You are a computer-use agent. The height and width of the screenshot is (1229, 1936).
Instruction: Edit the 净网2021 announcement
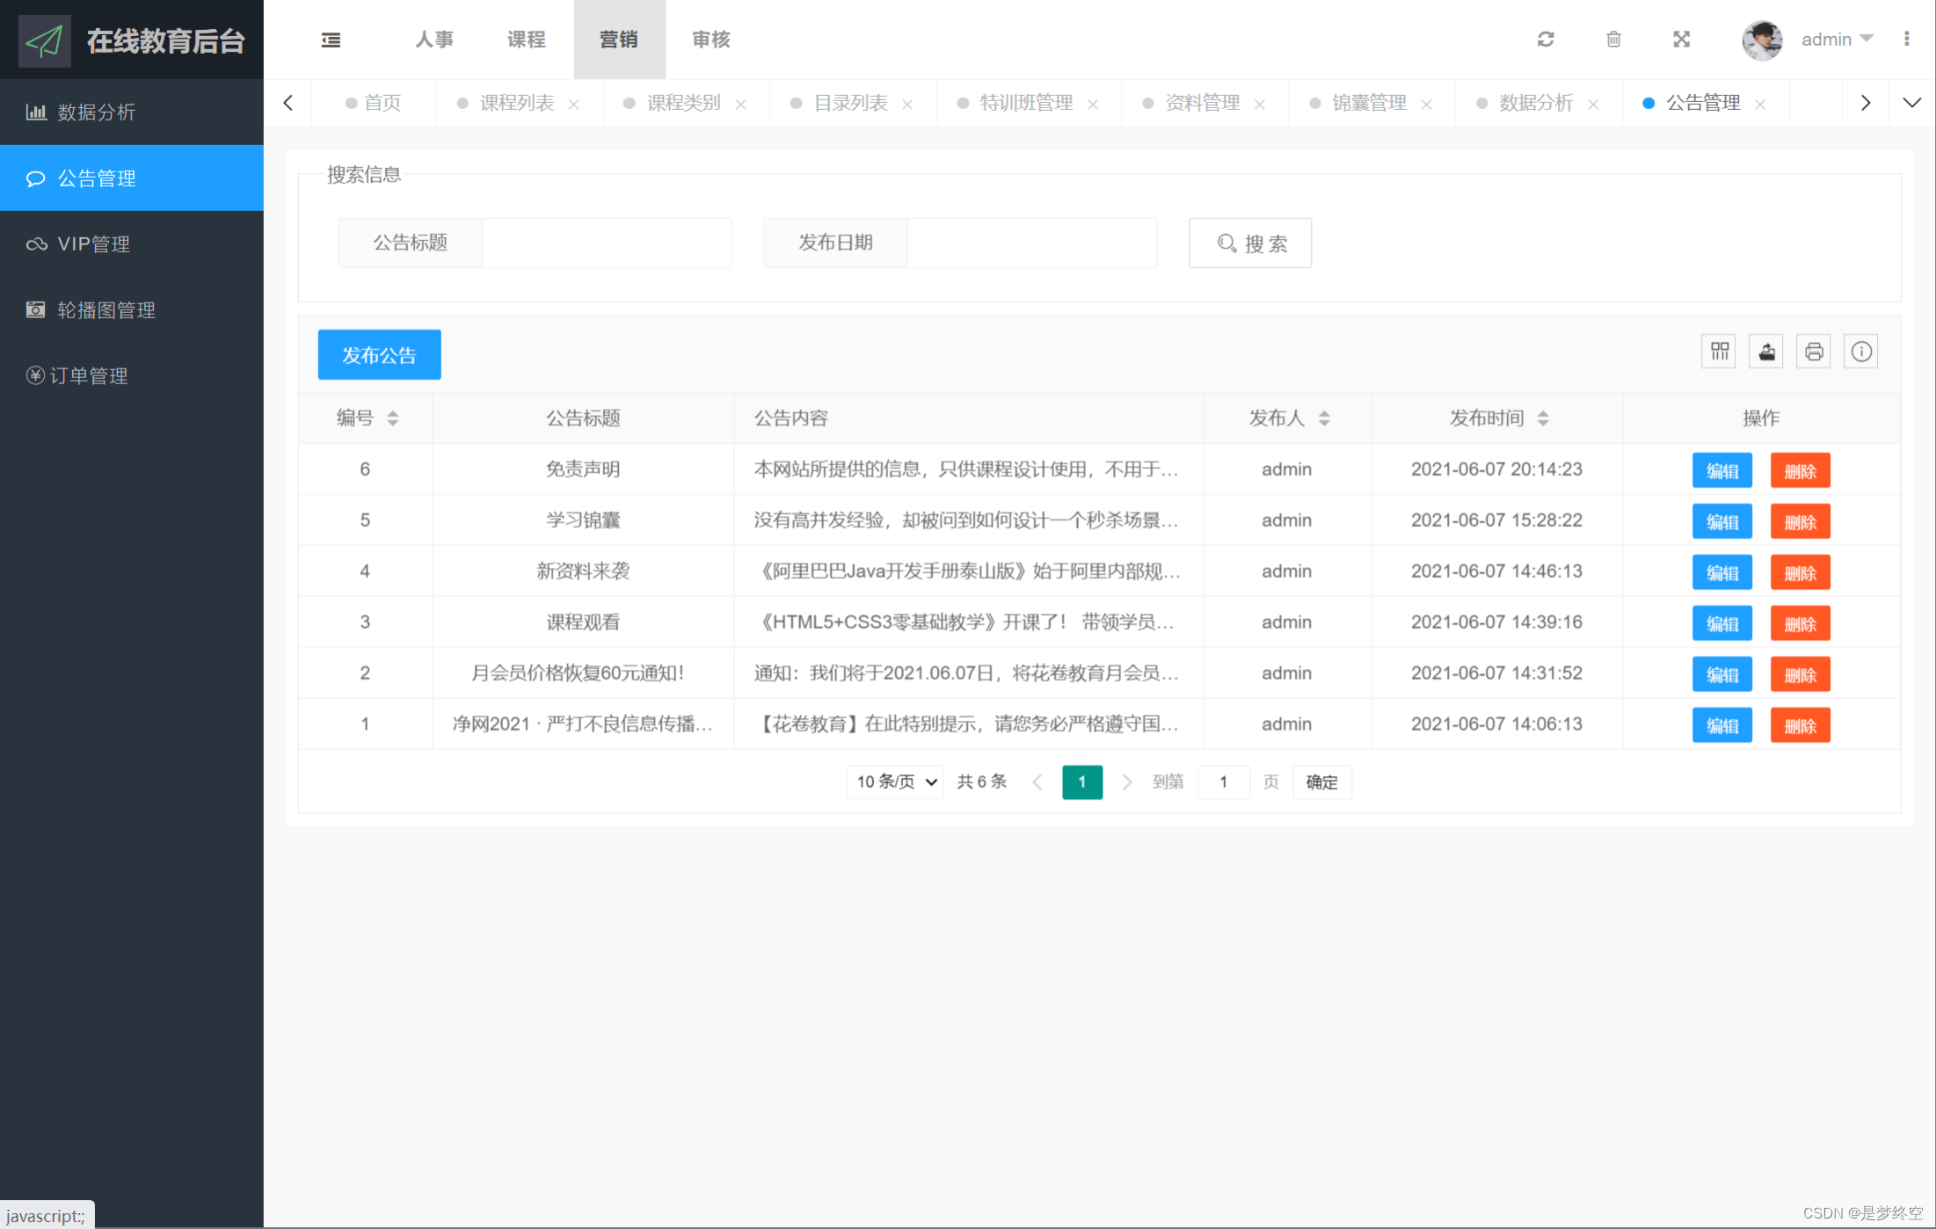pyautogui.click(x=1721, y=725)
